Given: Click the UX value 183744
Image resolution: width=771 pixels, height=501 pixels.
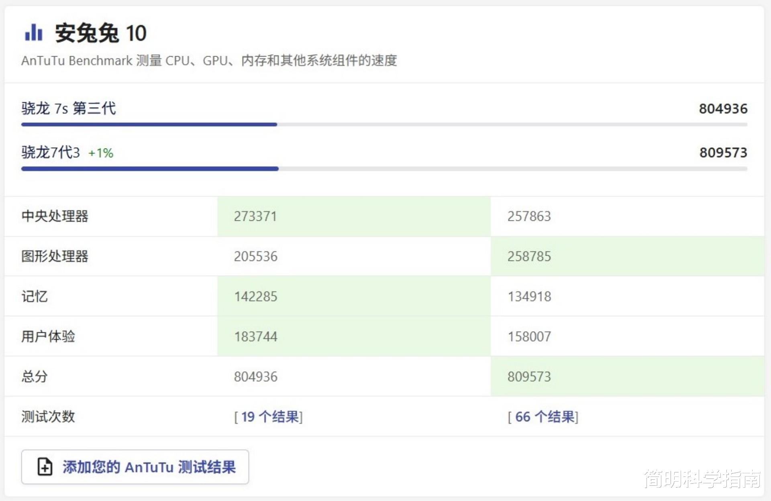Looking at the screenshot, I should click(255, 336).
